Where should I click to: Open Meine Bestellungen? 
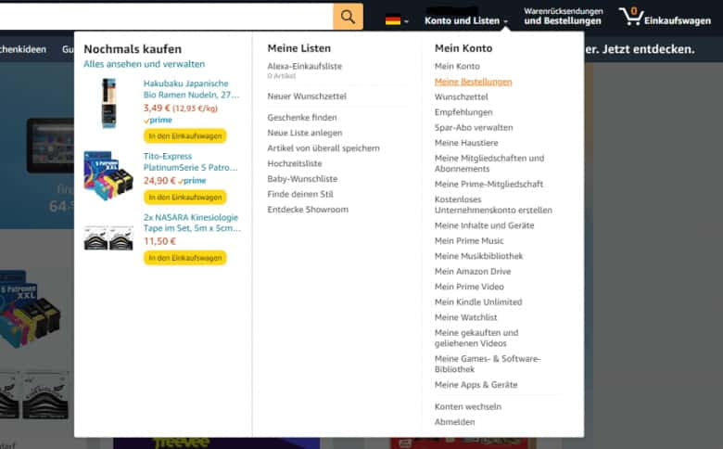click(x=473, y=82)
